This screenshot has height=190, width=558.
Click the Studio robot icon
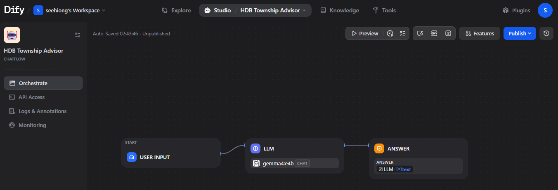(207, 10)
